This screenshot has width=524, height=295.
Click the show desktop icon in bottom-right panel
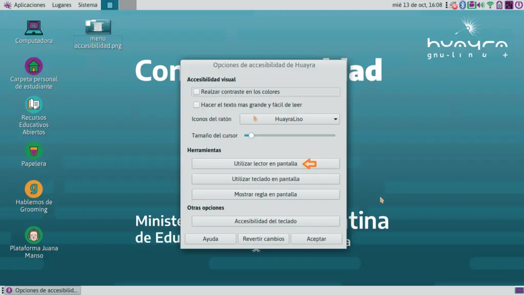[x=519, y=290]
